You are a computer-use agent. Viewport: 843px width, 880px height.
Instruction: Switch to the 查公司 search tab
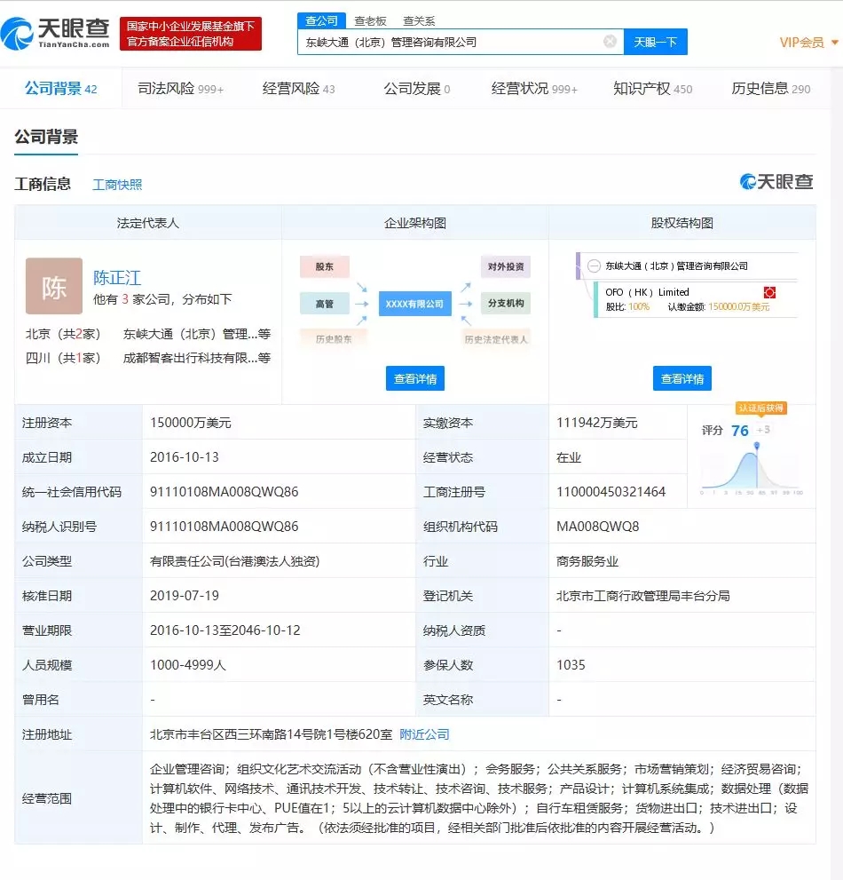coord(321,20)
